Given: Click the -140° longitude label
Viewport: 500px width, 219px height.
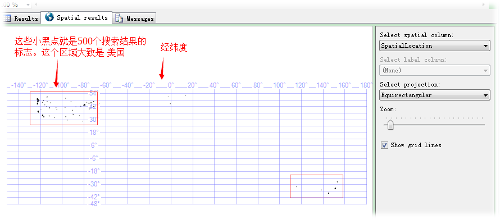Looking at the screenshot, I should tap(19, 85).
